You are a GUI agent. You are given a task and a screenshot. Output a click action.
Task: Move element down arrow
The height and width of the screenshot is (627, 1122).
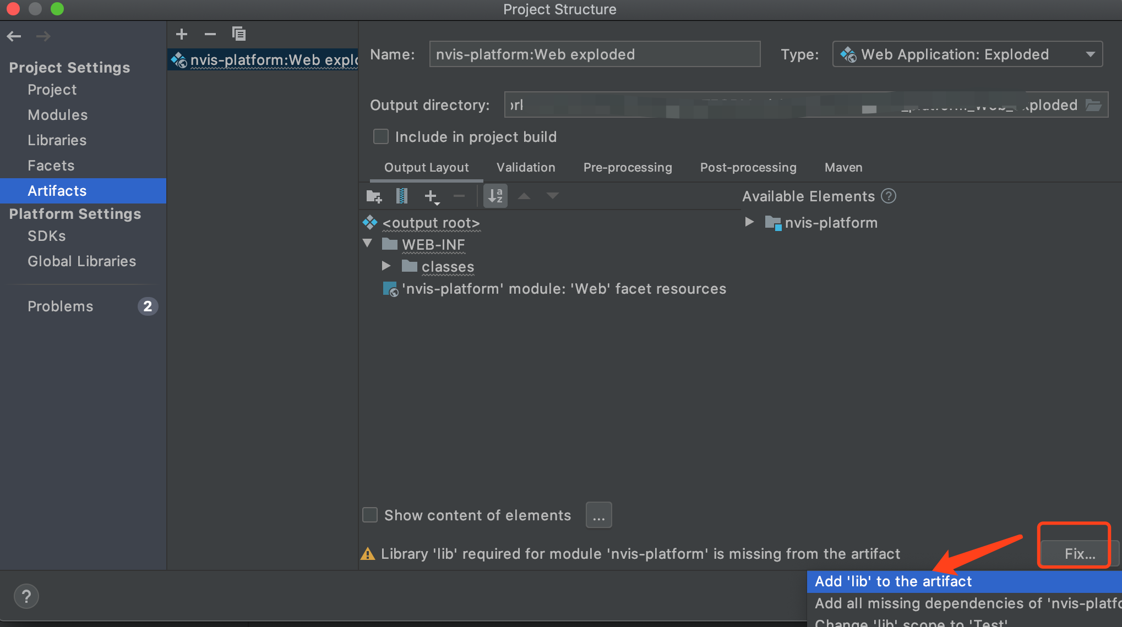[553, 196]
